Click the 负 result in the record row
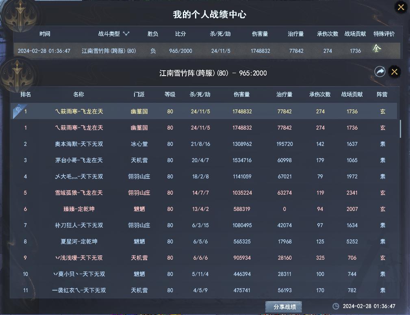The width and height of the screenshot is (410, 315). tap(153, 51)
